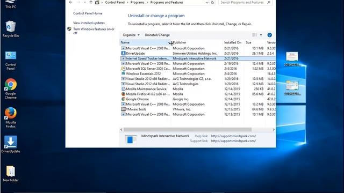Launch Mozilla Firefox from the desktop

coord(11,117)
